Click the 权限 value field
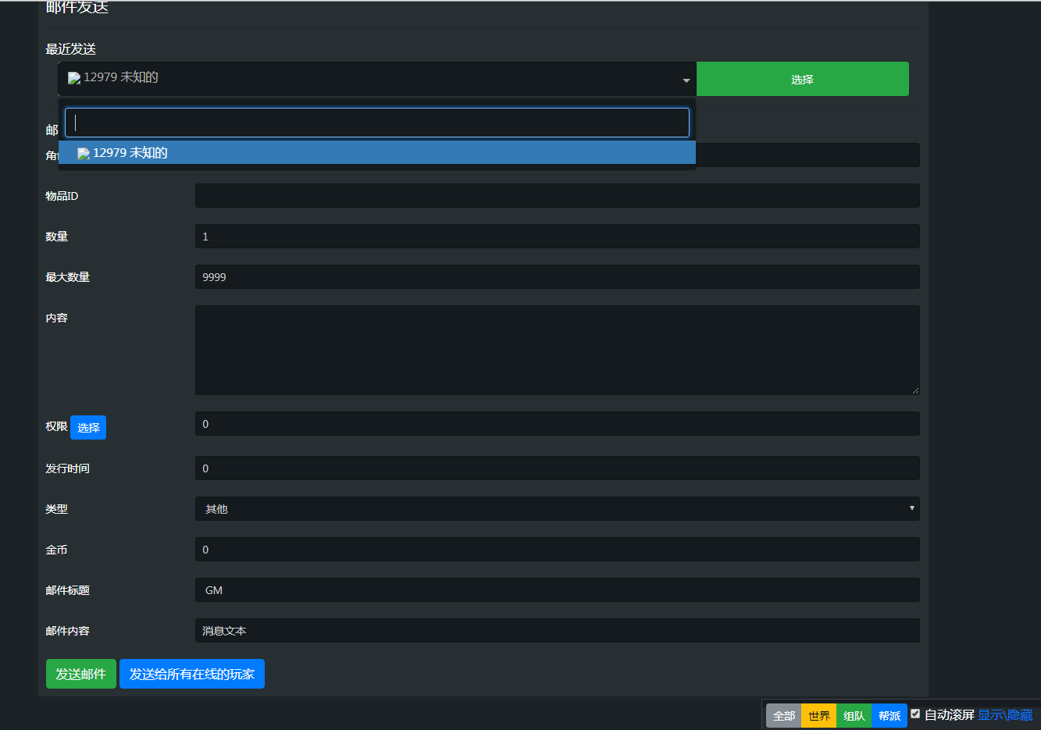 tap(558, 424)
